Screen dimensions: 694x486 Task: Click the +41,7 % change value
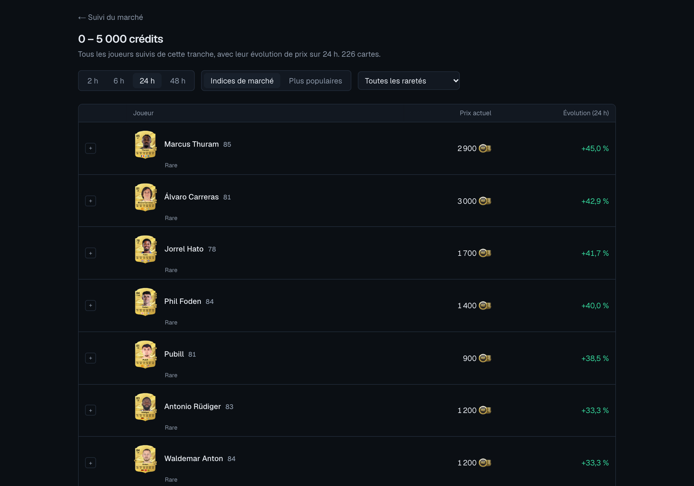click(x=595, y=253)
